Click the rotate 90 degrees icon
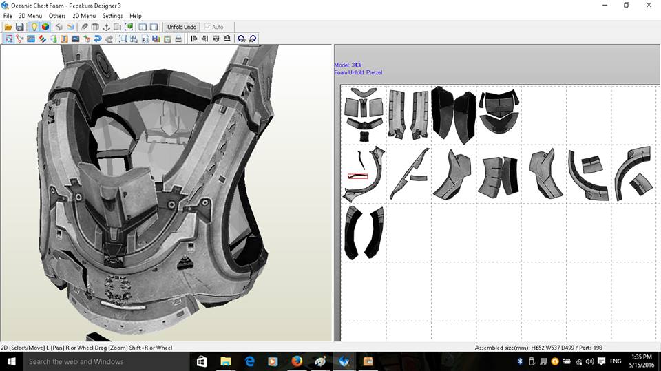 tap(241, 39)
